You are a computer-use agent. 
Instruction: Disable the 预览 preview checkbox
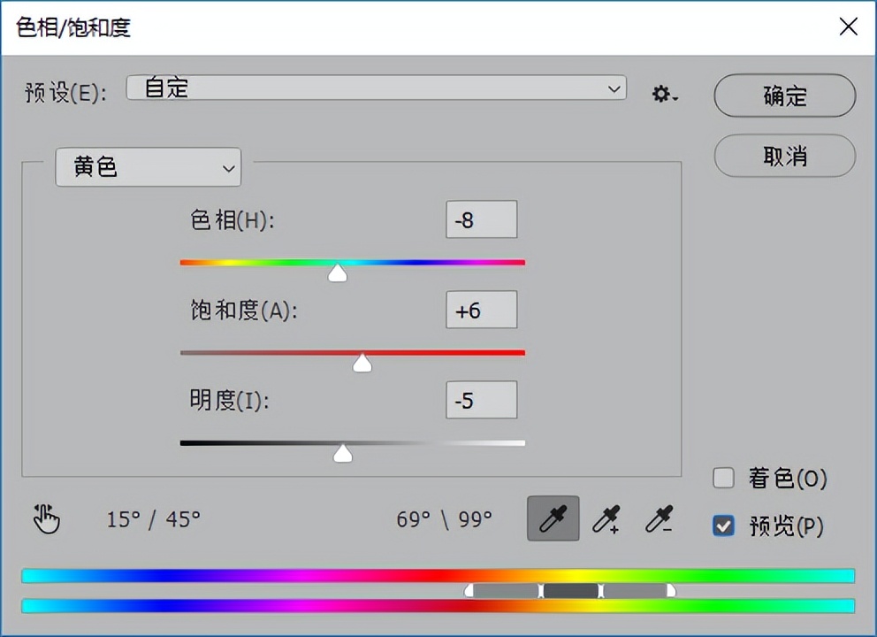723,525
